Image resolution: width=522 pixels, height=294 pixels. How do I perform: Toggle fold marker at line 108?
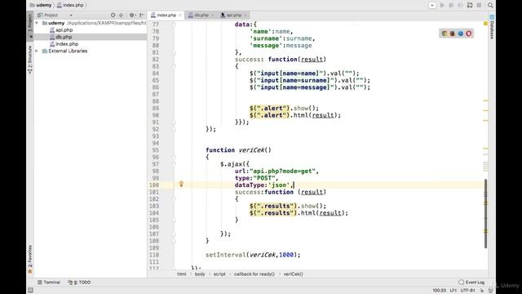click(174, 241)
